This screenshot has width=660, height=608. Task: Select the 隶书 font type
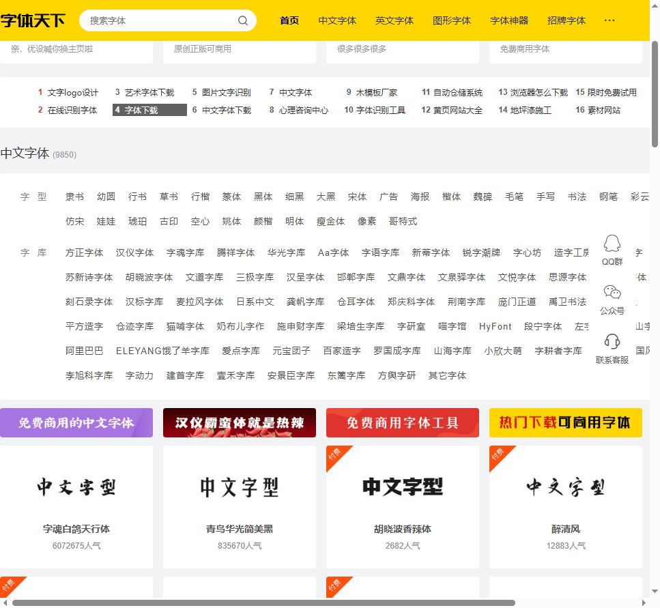[74, 197]
